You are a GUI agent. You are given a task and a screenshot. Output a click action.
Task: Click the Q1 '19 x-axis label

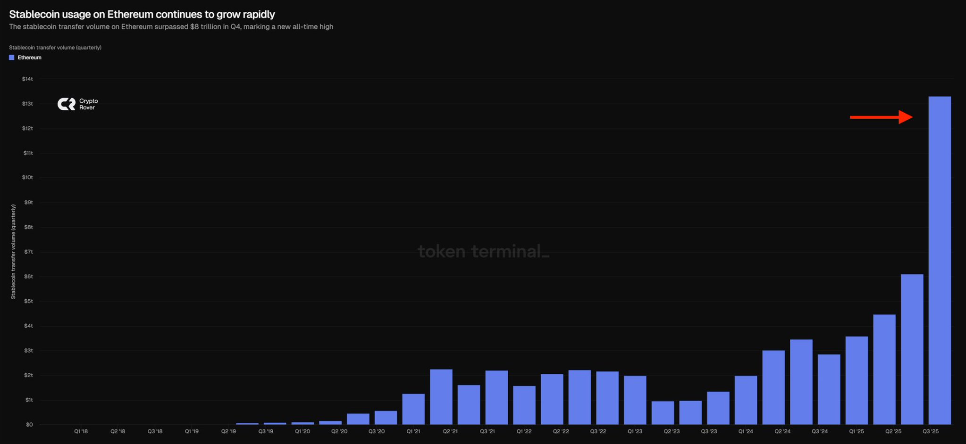tap(192, 431)
